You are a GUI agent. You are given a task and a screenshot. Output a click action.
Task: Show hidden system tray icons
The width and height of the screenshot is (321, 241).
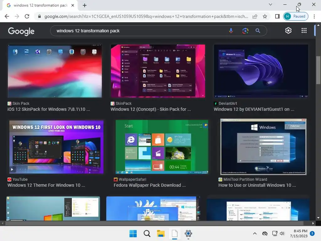pyautogui.click(x=255, y=233)
